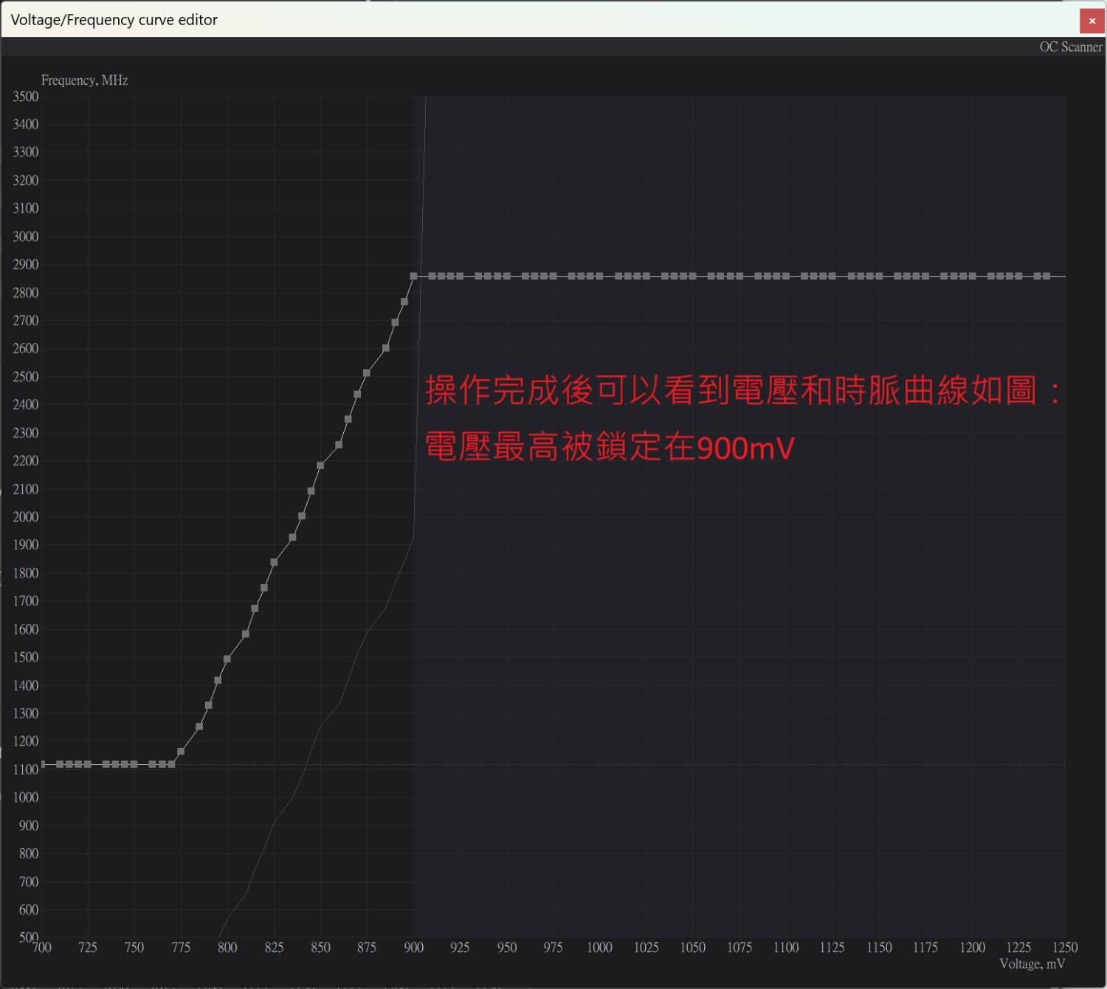
Task: Select the curve point at 850 mV
Action: (320, 465)
